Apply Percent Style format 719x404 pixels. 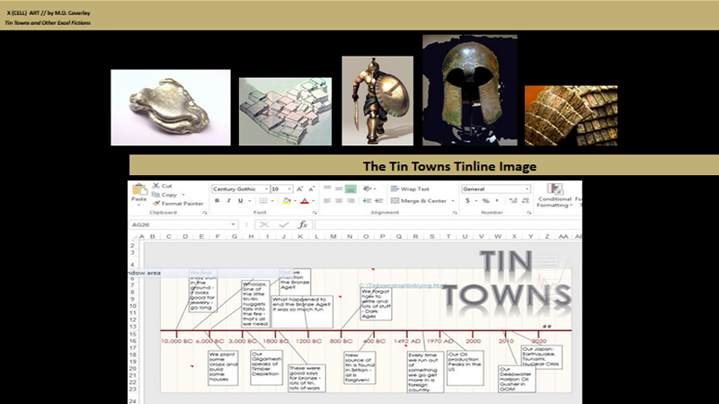point(485,200)
